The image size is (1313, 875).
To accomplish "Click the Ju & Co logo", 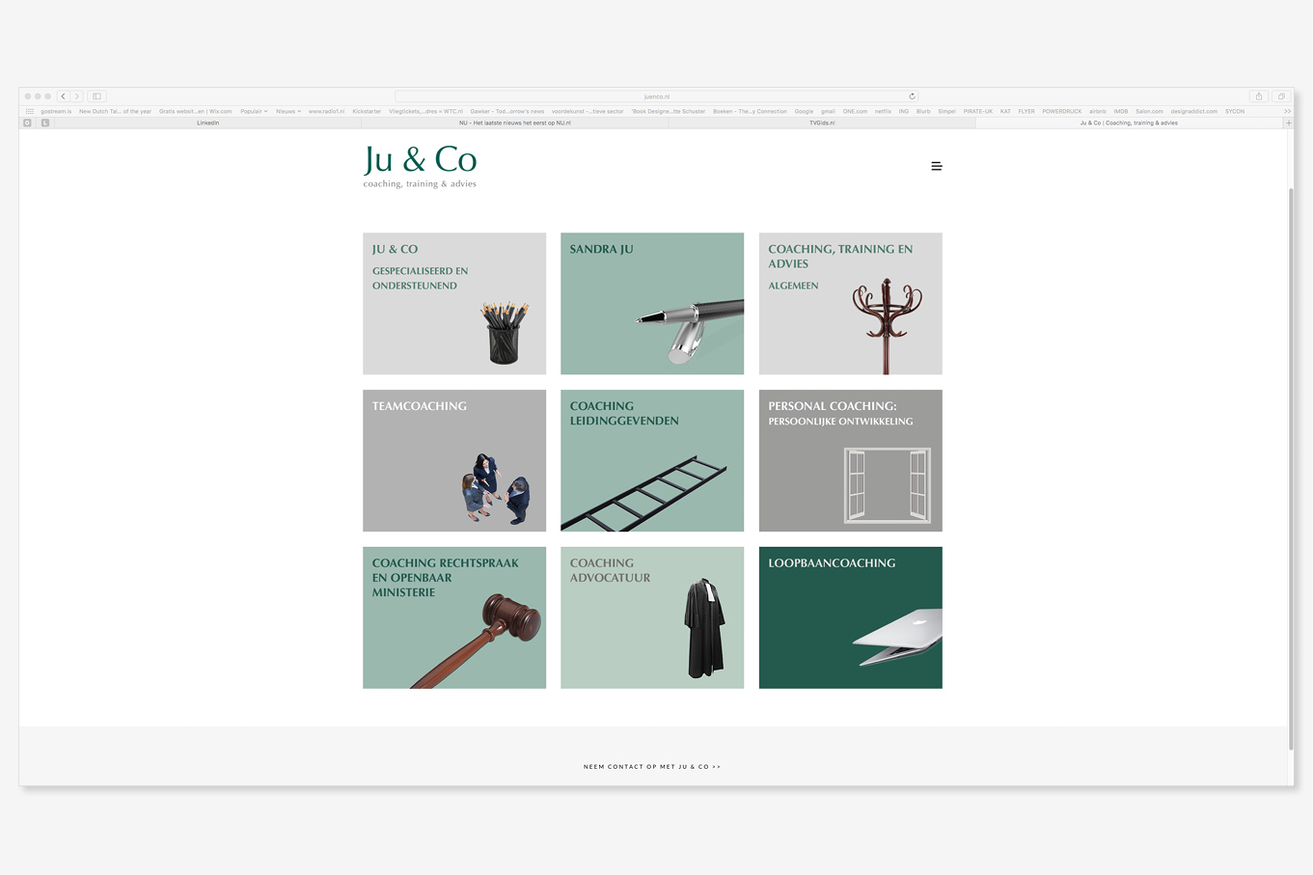I will 420,165.
